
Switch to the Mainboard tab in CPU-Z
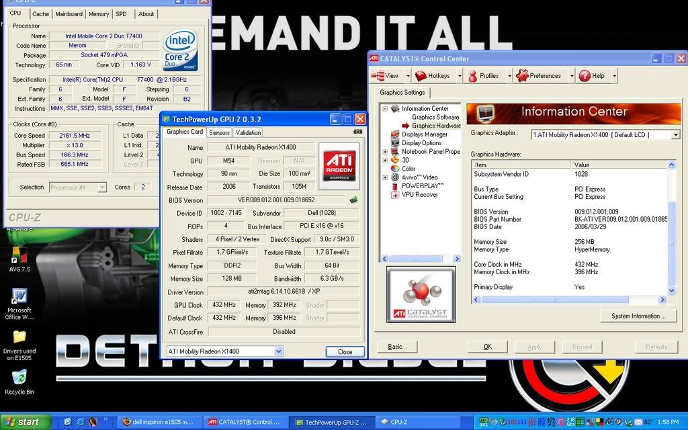tap(69, 14)
